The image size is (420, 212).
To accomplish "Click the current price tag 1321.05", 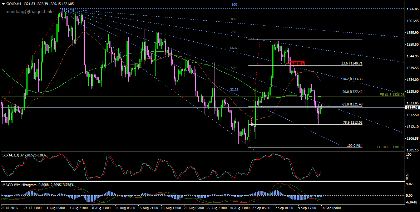I will 412,107.
